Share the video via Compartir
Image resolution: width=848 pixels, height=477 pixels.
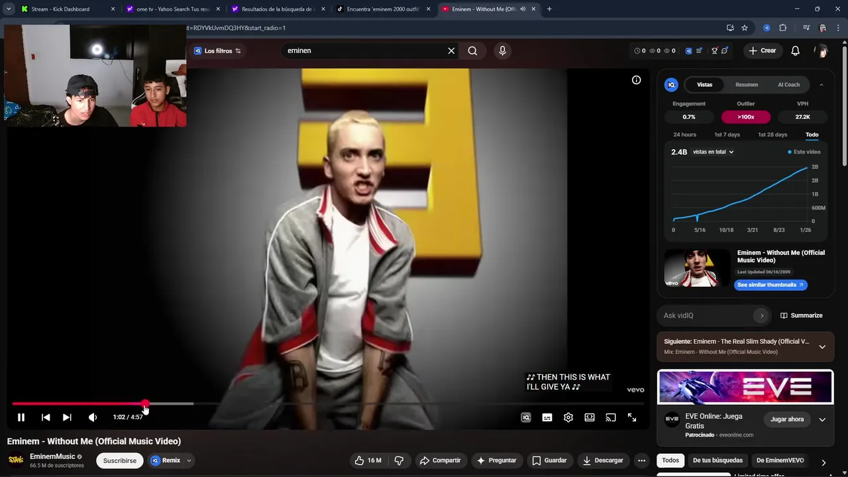(441, 460)
